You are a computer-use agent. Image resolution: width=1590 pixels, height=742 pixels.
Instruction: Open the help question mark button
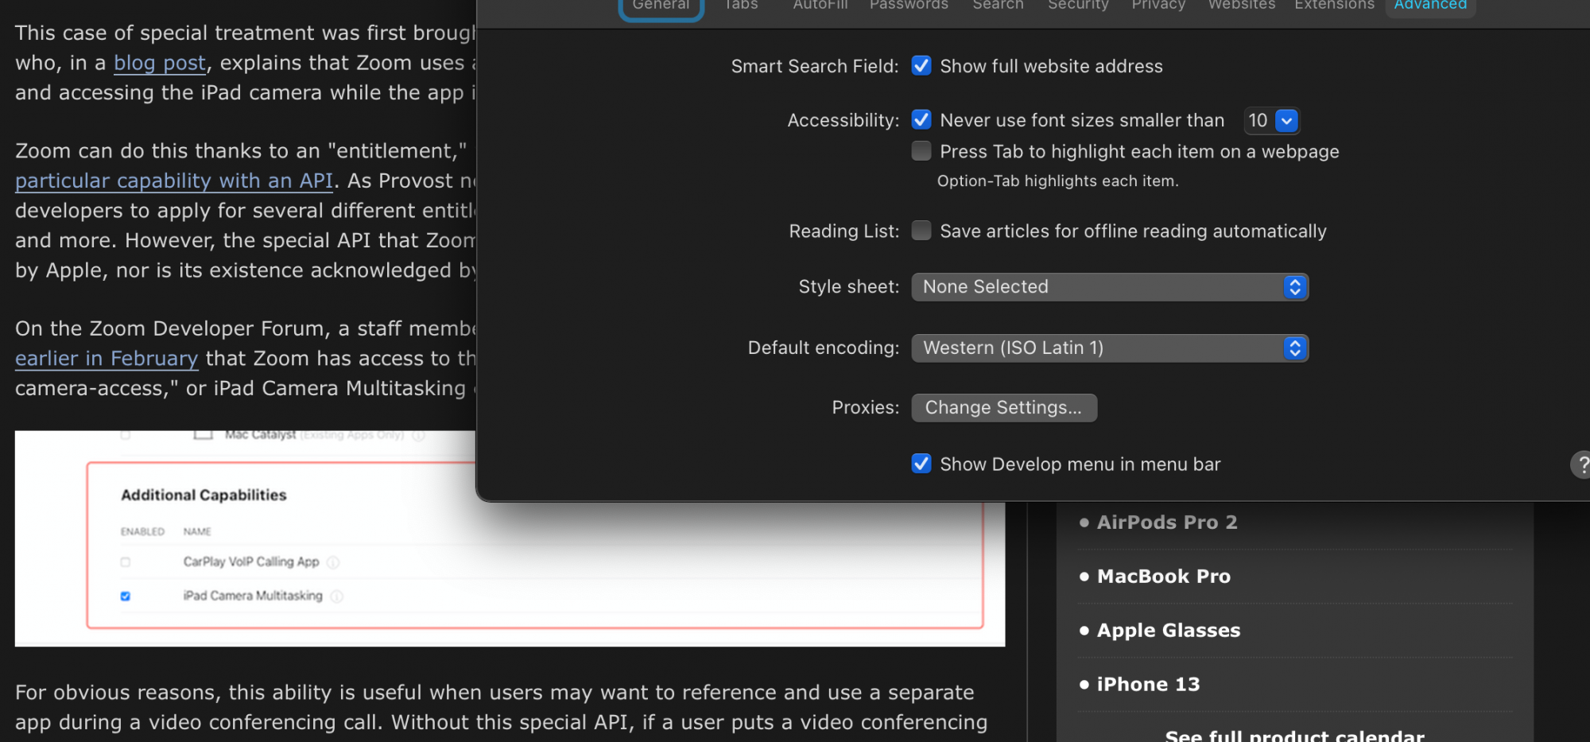pyautogui.click(x=1581, y=464)
